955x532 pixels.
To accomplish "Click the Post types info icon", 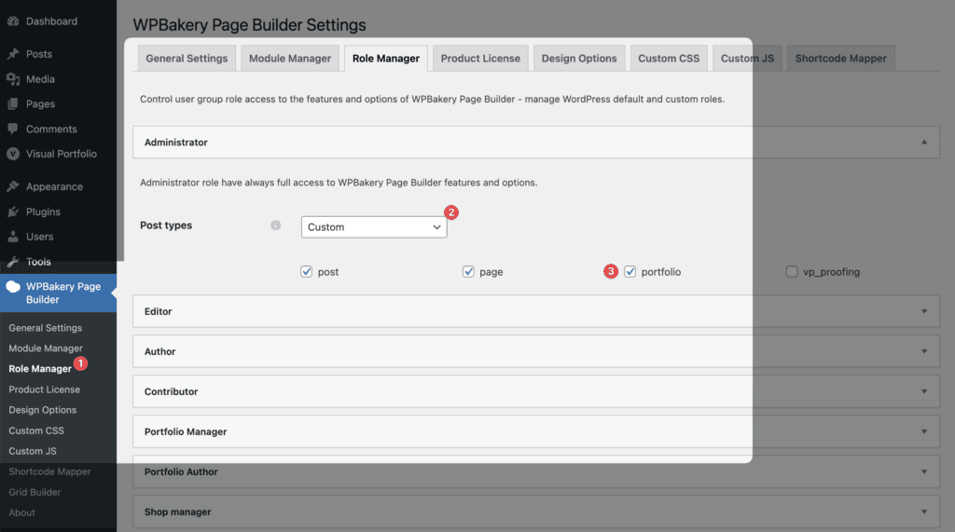I will (276, 225).
